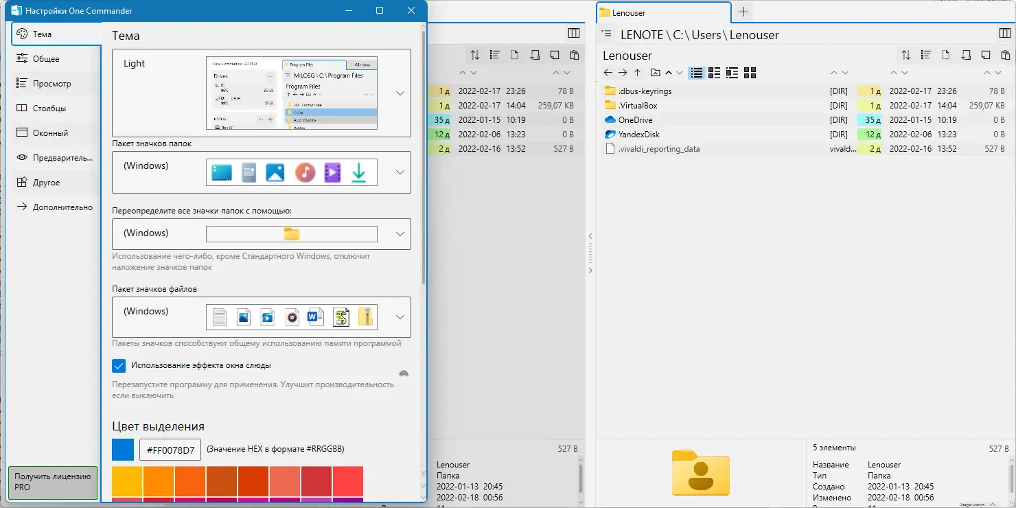The width and height of the screenshot is (1016, 508).
Task: Click the new folder icon in left pane toolbar
Action: pos(535,55)
